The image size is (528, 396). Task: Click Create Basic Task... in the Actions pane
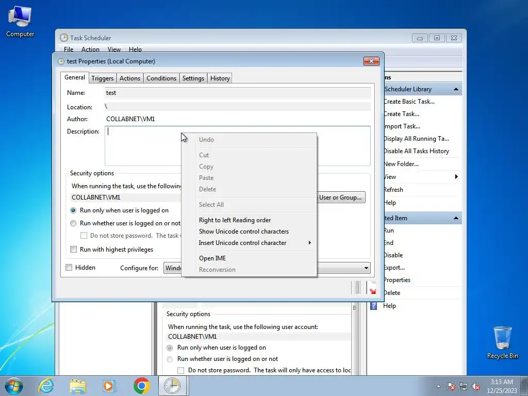click(409, 102)
